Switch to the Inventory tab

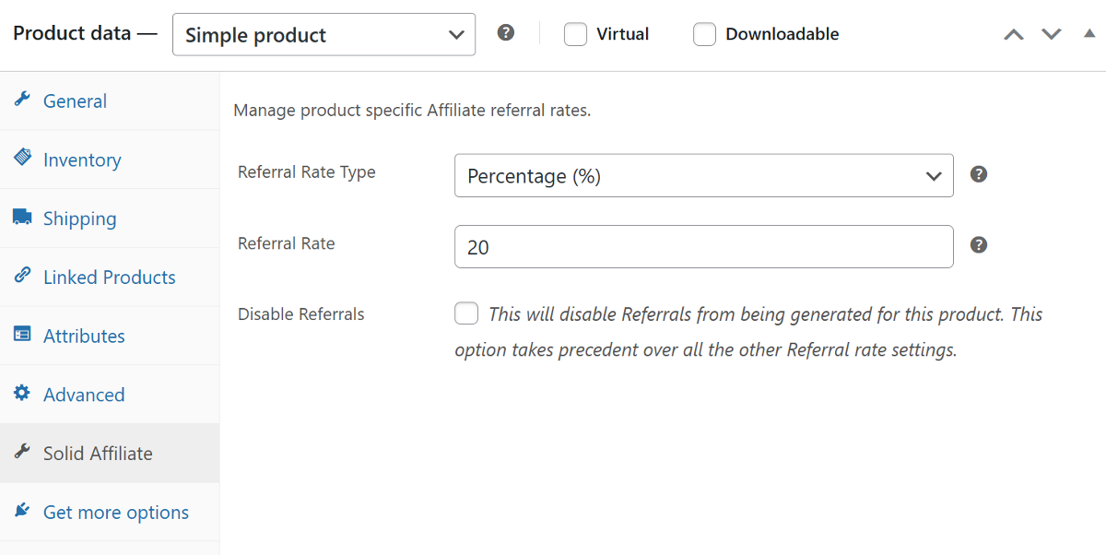82,159
